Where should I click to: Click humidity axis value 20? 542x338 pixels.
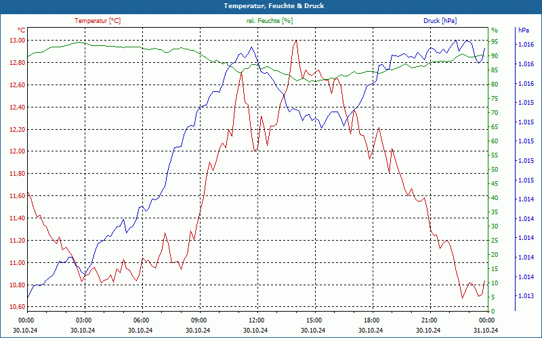(495, 254)
